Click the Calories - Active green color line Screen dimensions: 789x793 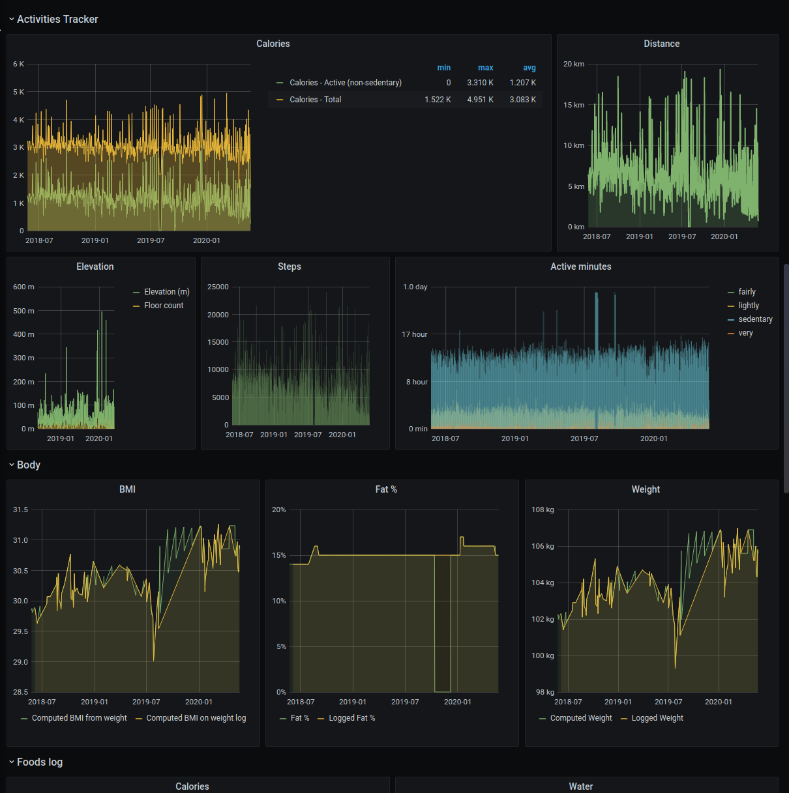coord(280,83)
